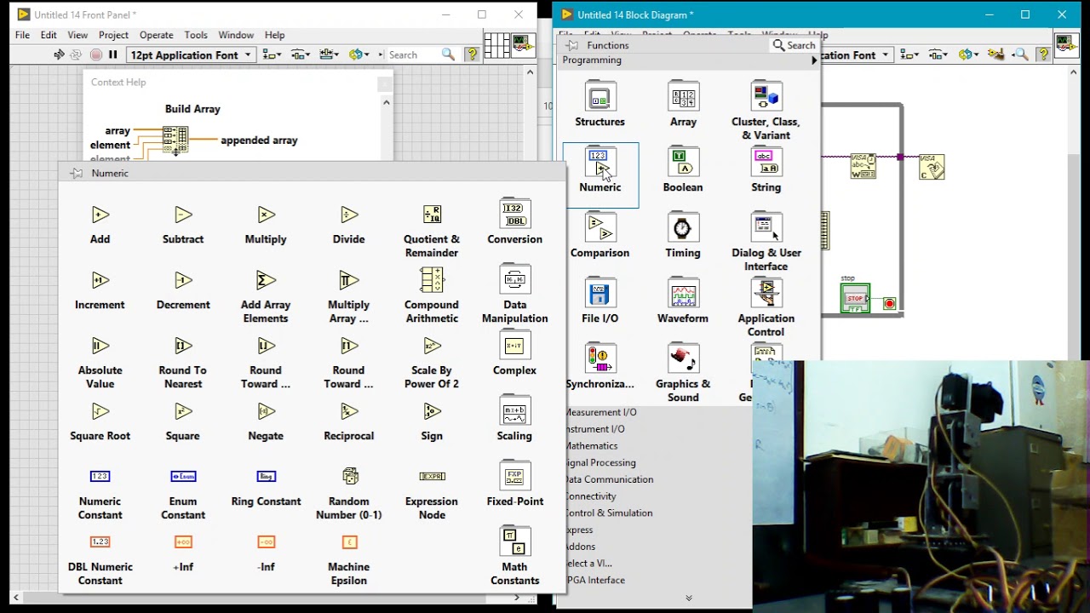This screenshot has width=1090, height=613.
Task: Open Reorder dropdown on Front Panel
Action: tap(359, 54)
